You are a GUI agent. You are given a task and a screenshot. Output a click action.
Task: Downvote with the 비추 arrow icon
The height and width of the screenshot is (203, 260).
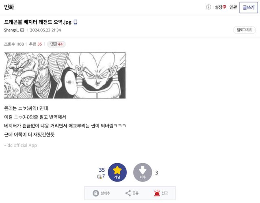(143, 172)
